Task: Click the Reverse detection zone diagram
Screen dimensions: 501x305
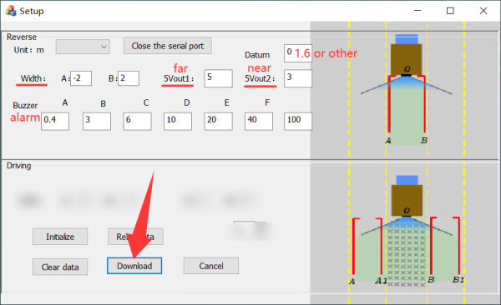Action: click(406, 89)
